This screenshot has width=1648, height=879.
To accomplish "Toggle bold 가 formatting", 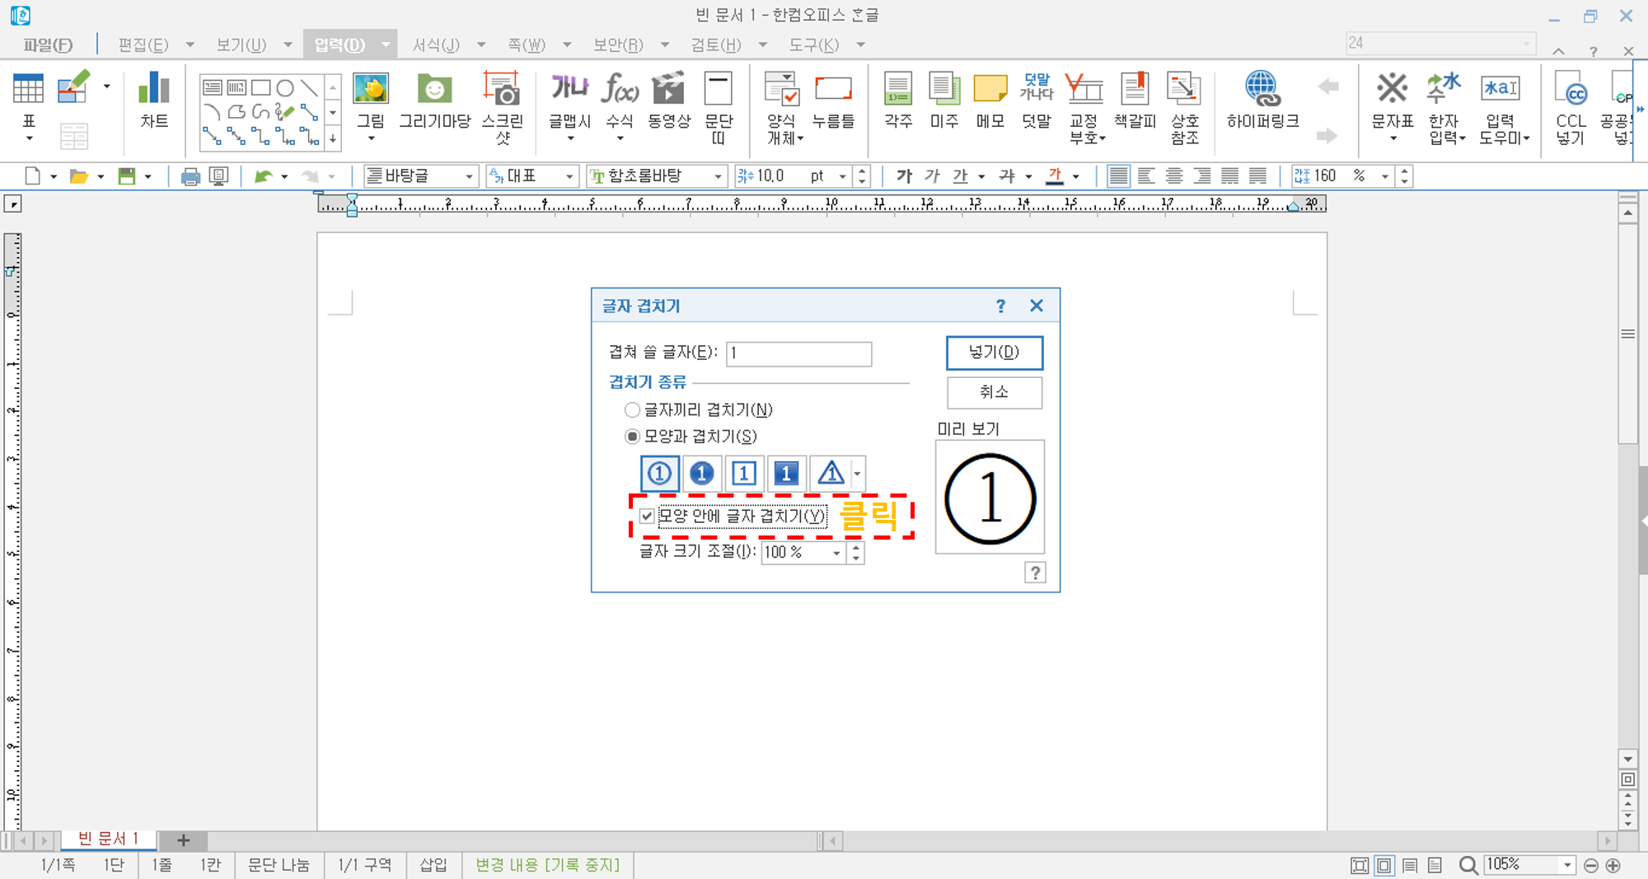I will (904, 175).
